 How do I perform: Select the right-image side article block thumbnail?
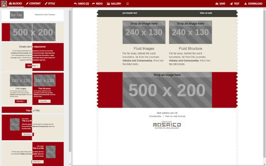[33, 154]
